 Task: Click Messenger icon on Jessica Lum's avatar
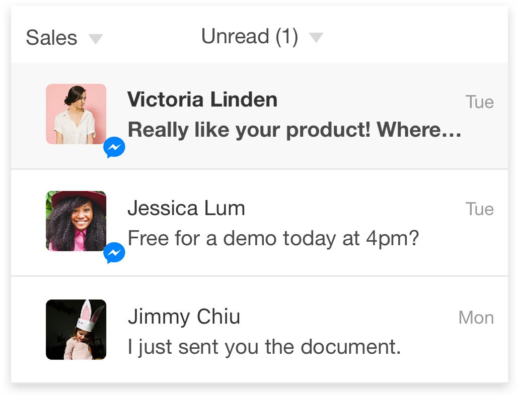(114, 253)
